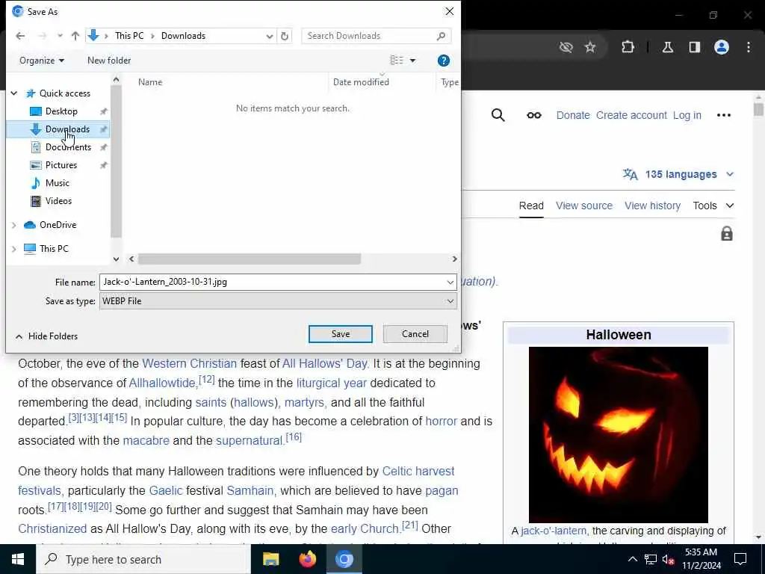Bookmark this page star icon
The image size is (765, 574).
coord(590,47)
